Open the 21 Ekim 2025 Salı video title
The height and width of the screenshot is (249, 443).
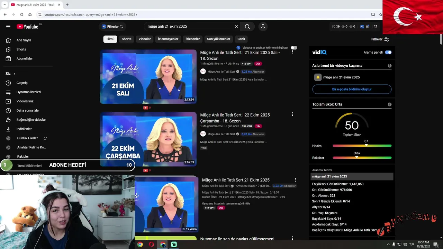click(240, 56)
